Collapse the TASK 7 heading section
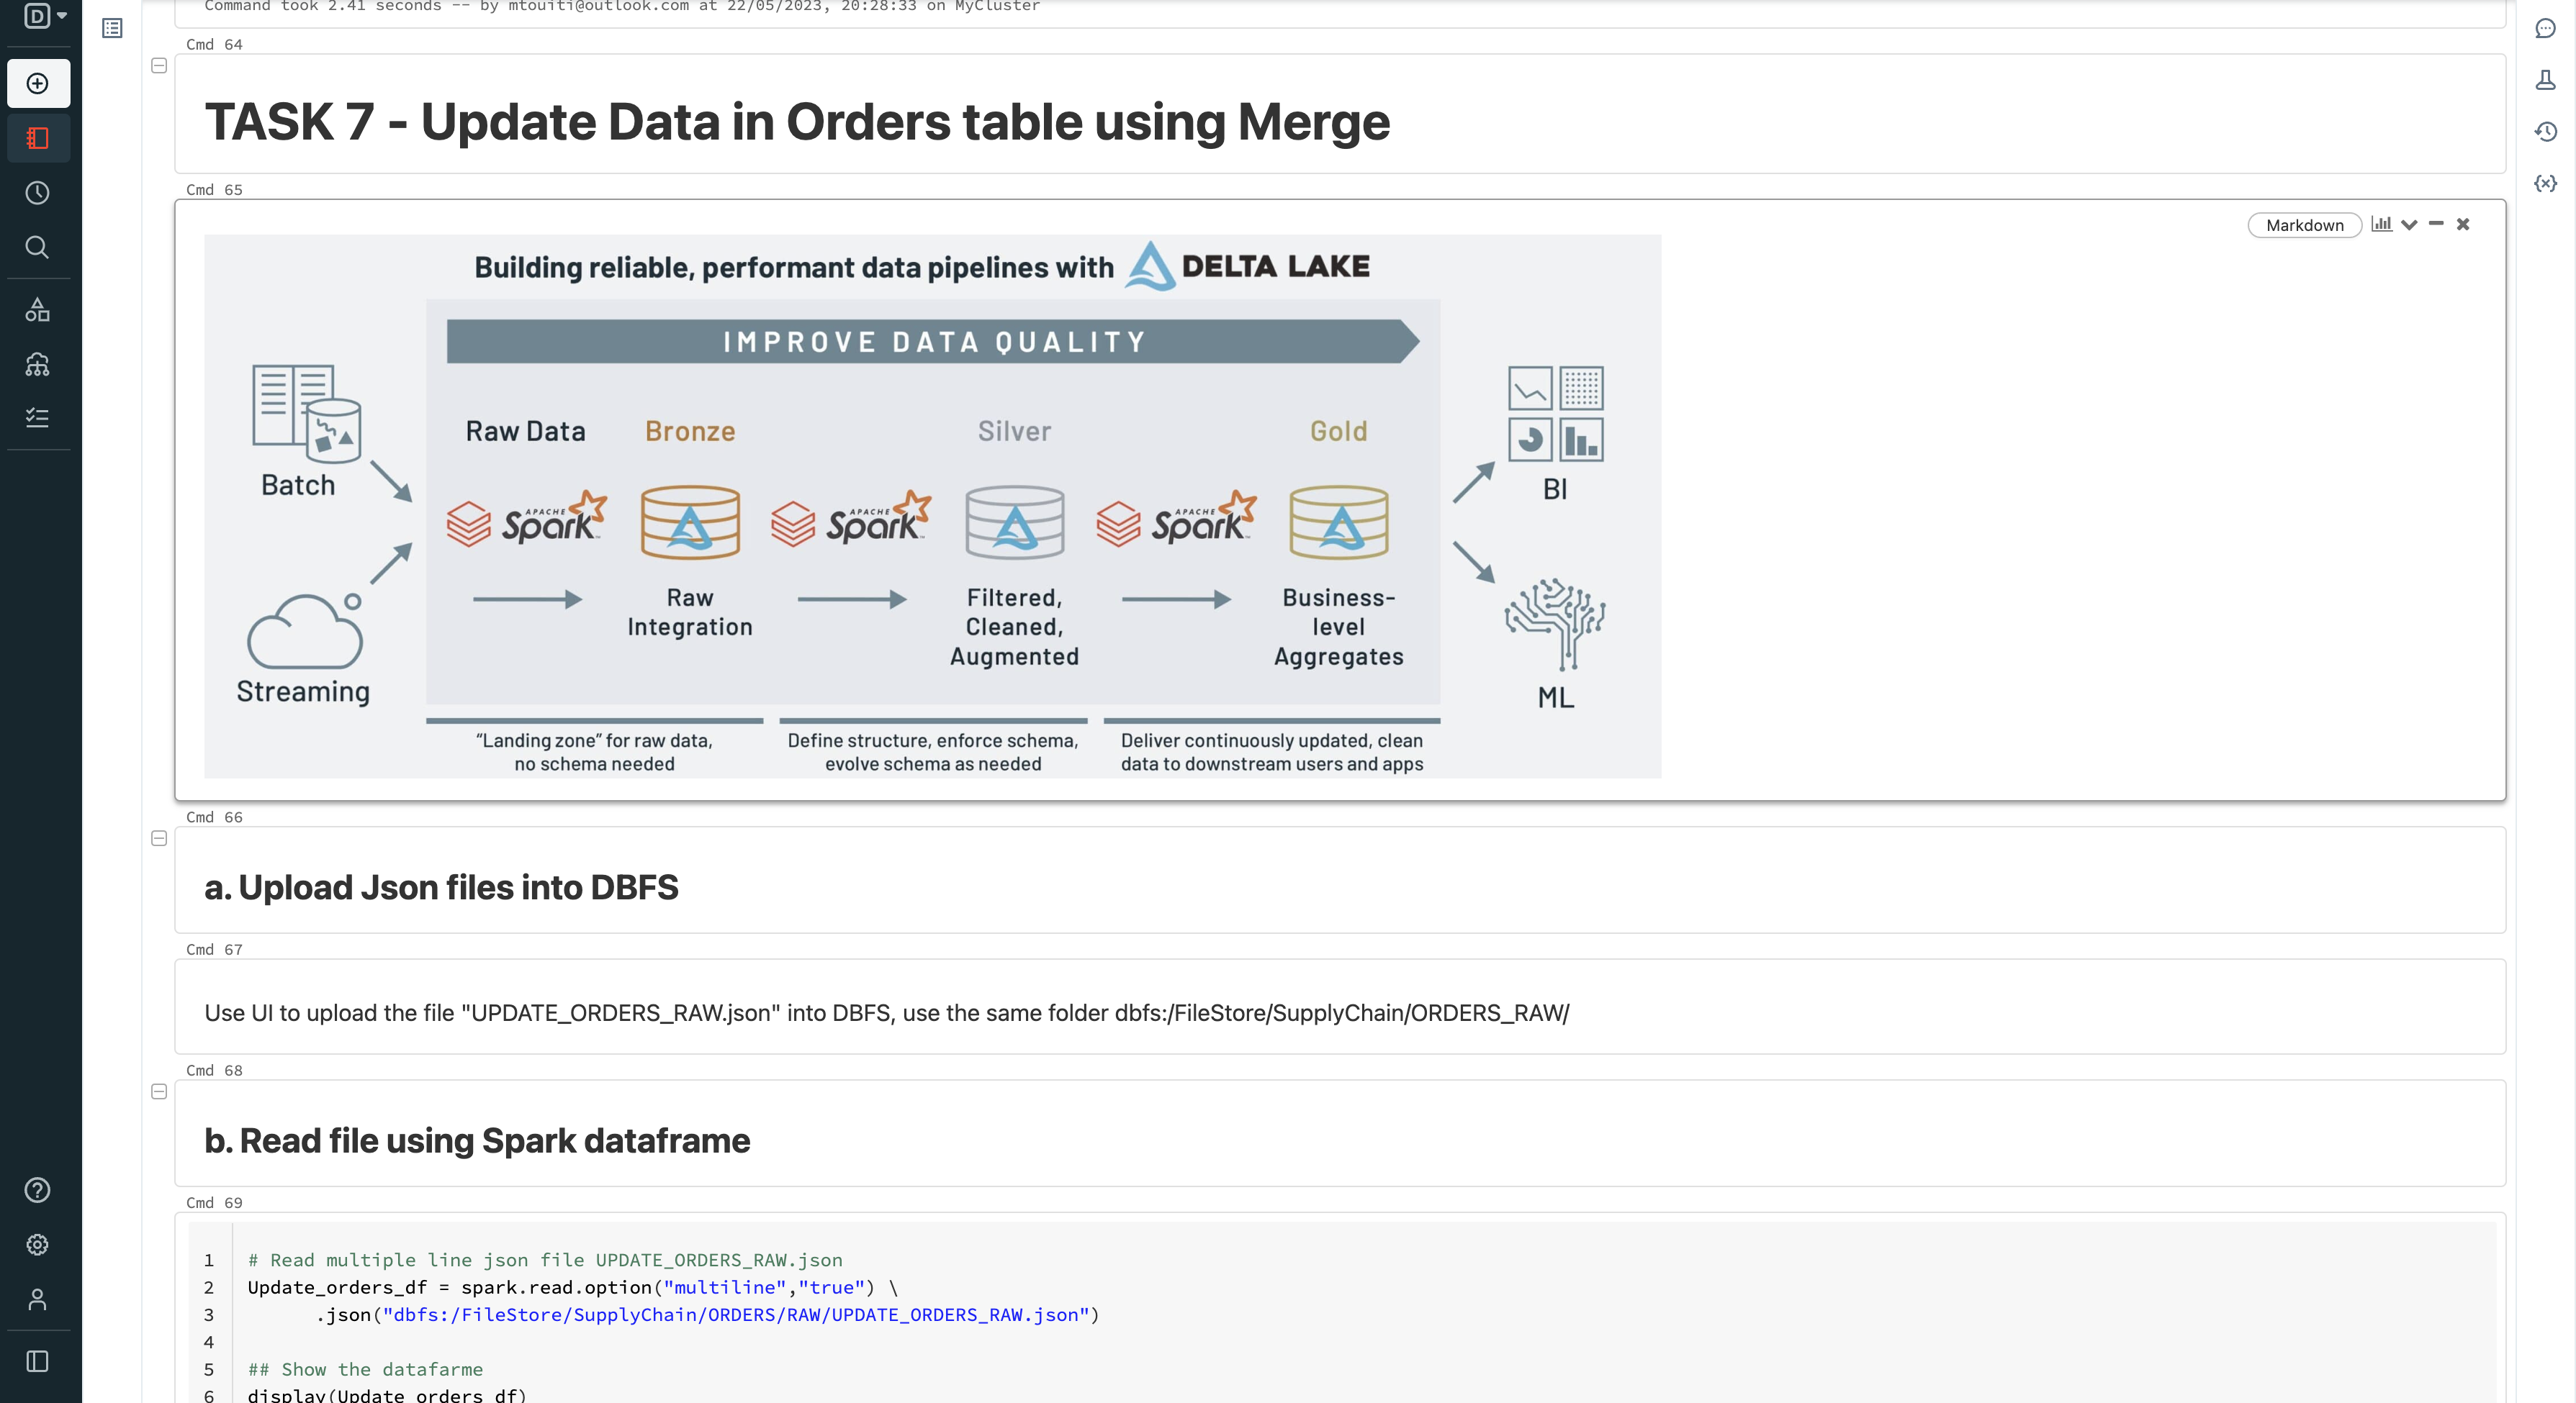2576x1403 pixels. coord(159,66)
